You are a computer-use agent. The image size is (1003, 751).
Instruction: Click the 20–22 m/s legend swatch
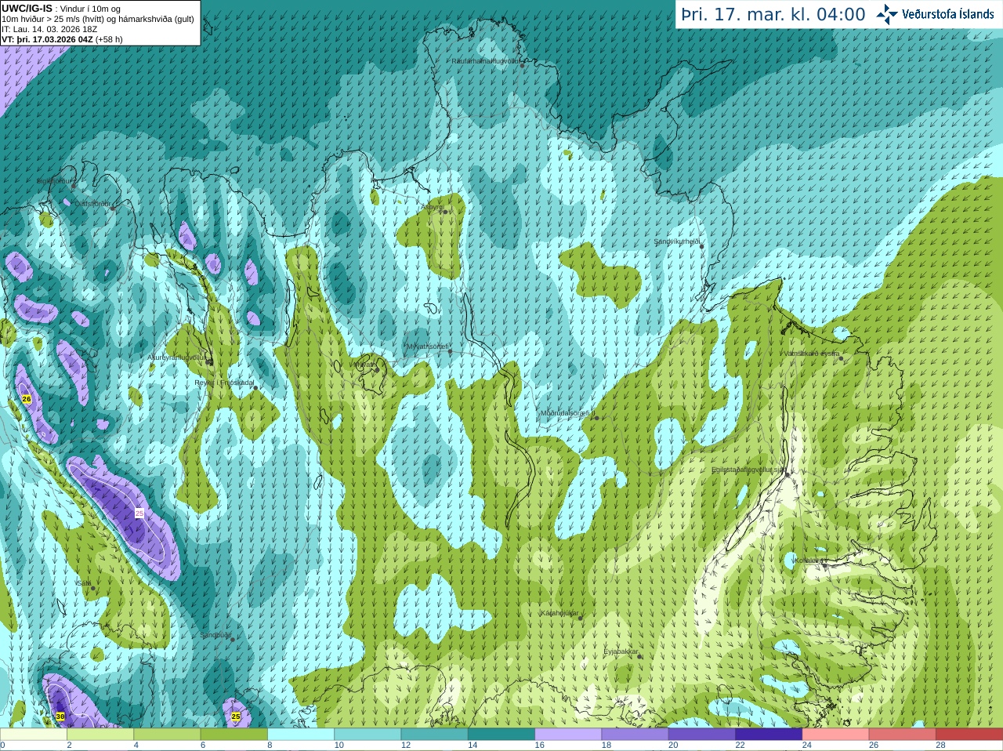pyautogui.click(x=702, y=735)
